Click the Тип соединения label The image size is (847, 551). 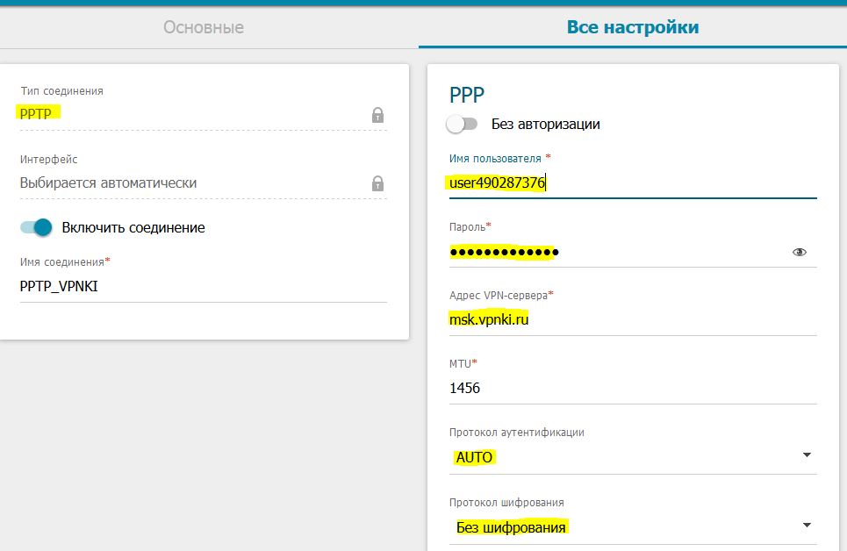[x=61, y=91]
